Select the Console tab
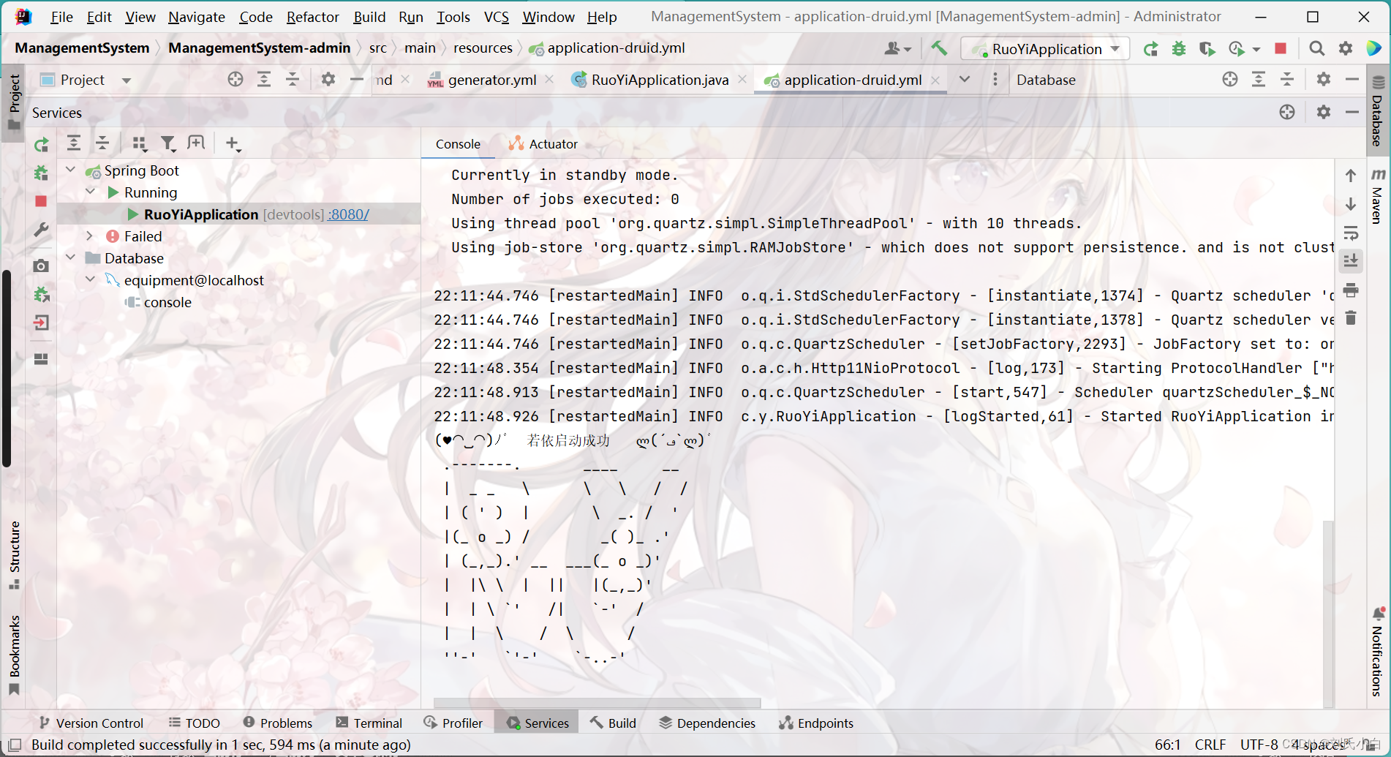The image size is (1391, 757). click(458, 144)
